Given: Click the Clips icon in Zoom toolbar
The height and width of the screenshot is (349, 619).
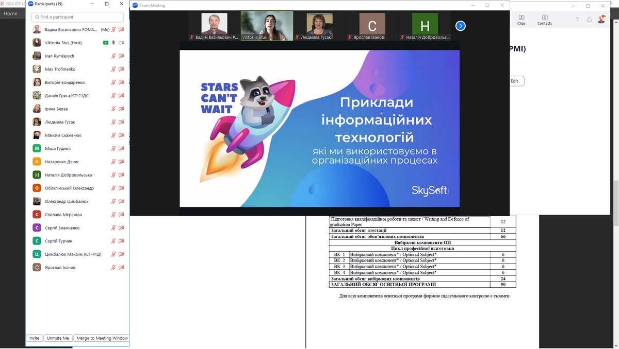Looking at the screenshot, I should [522, 20].
